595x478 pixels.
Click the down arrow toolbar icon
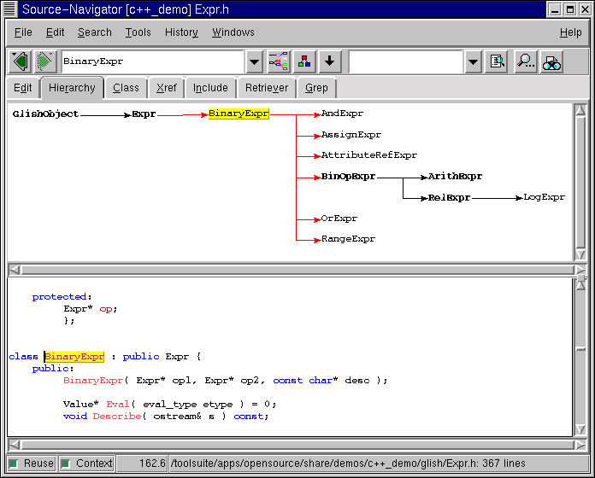pyautogui.click(x=330, y=61)
